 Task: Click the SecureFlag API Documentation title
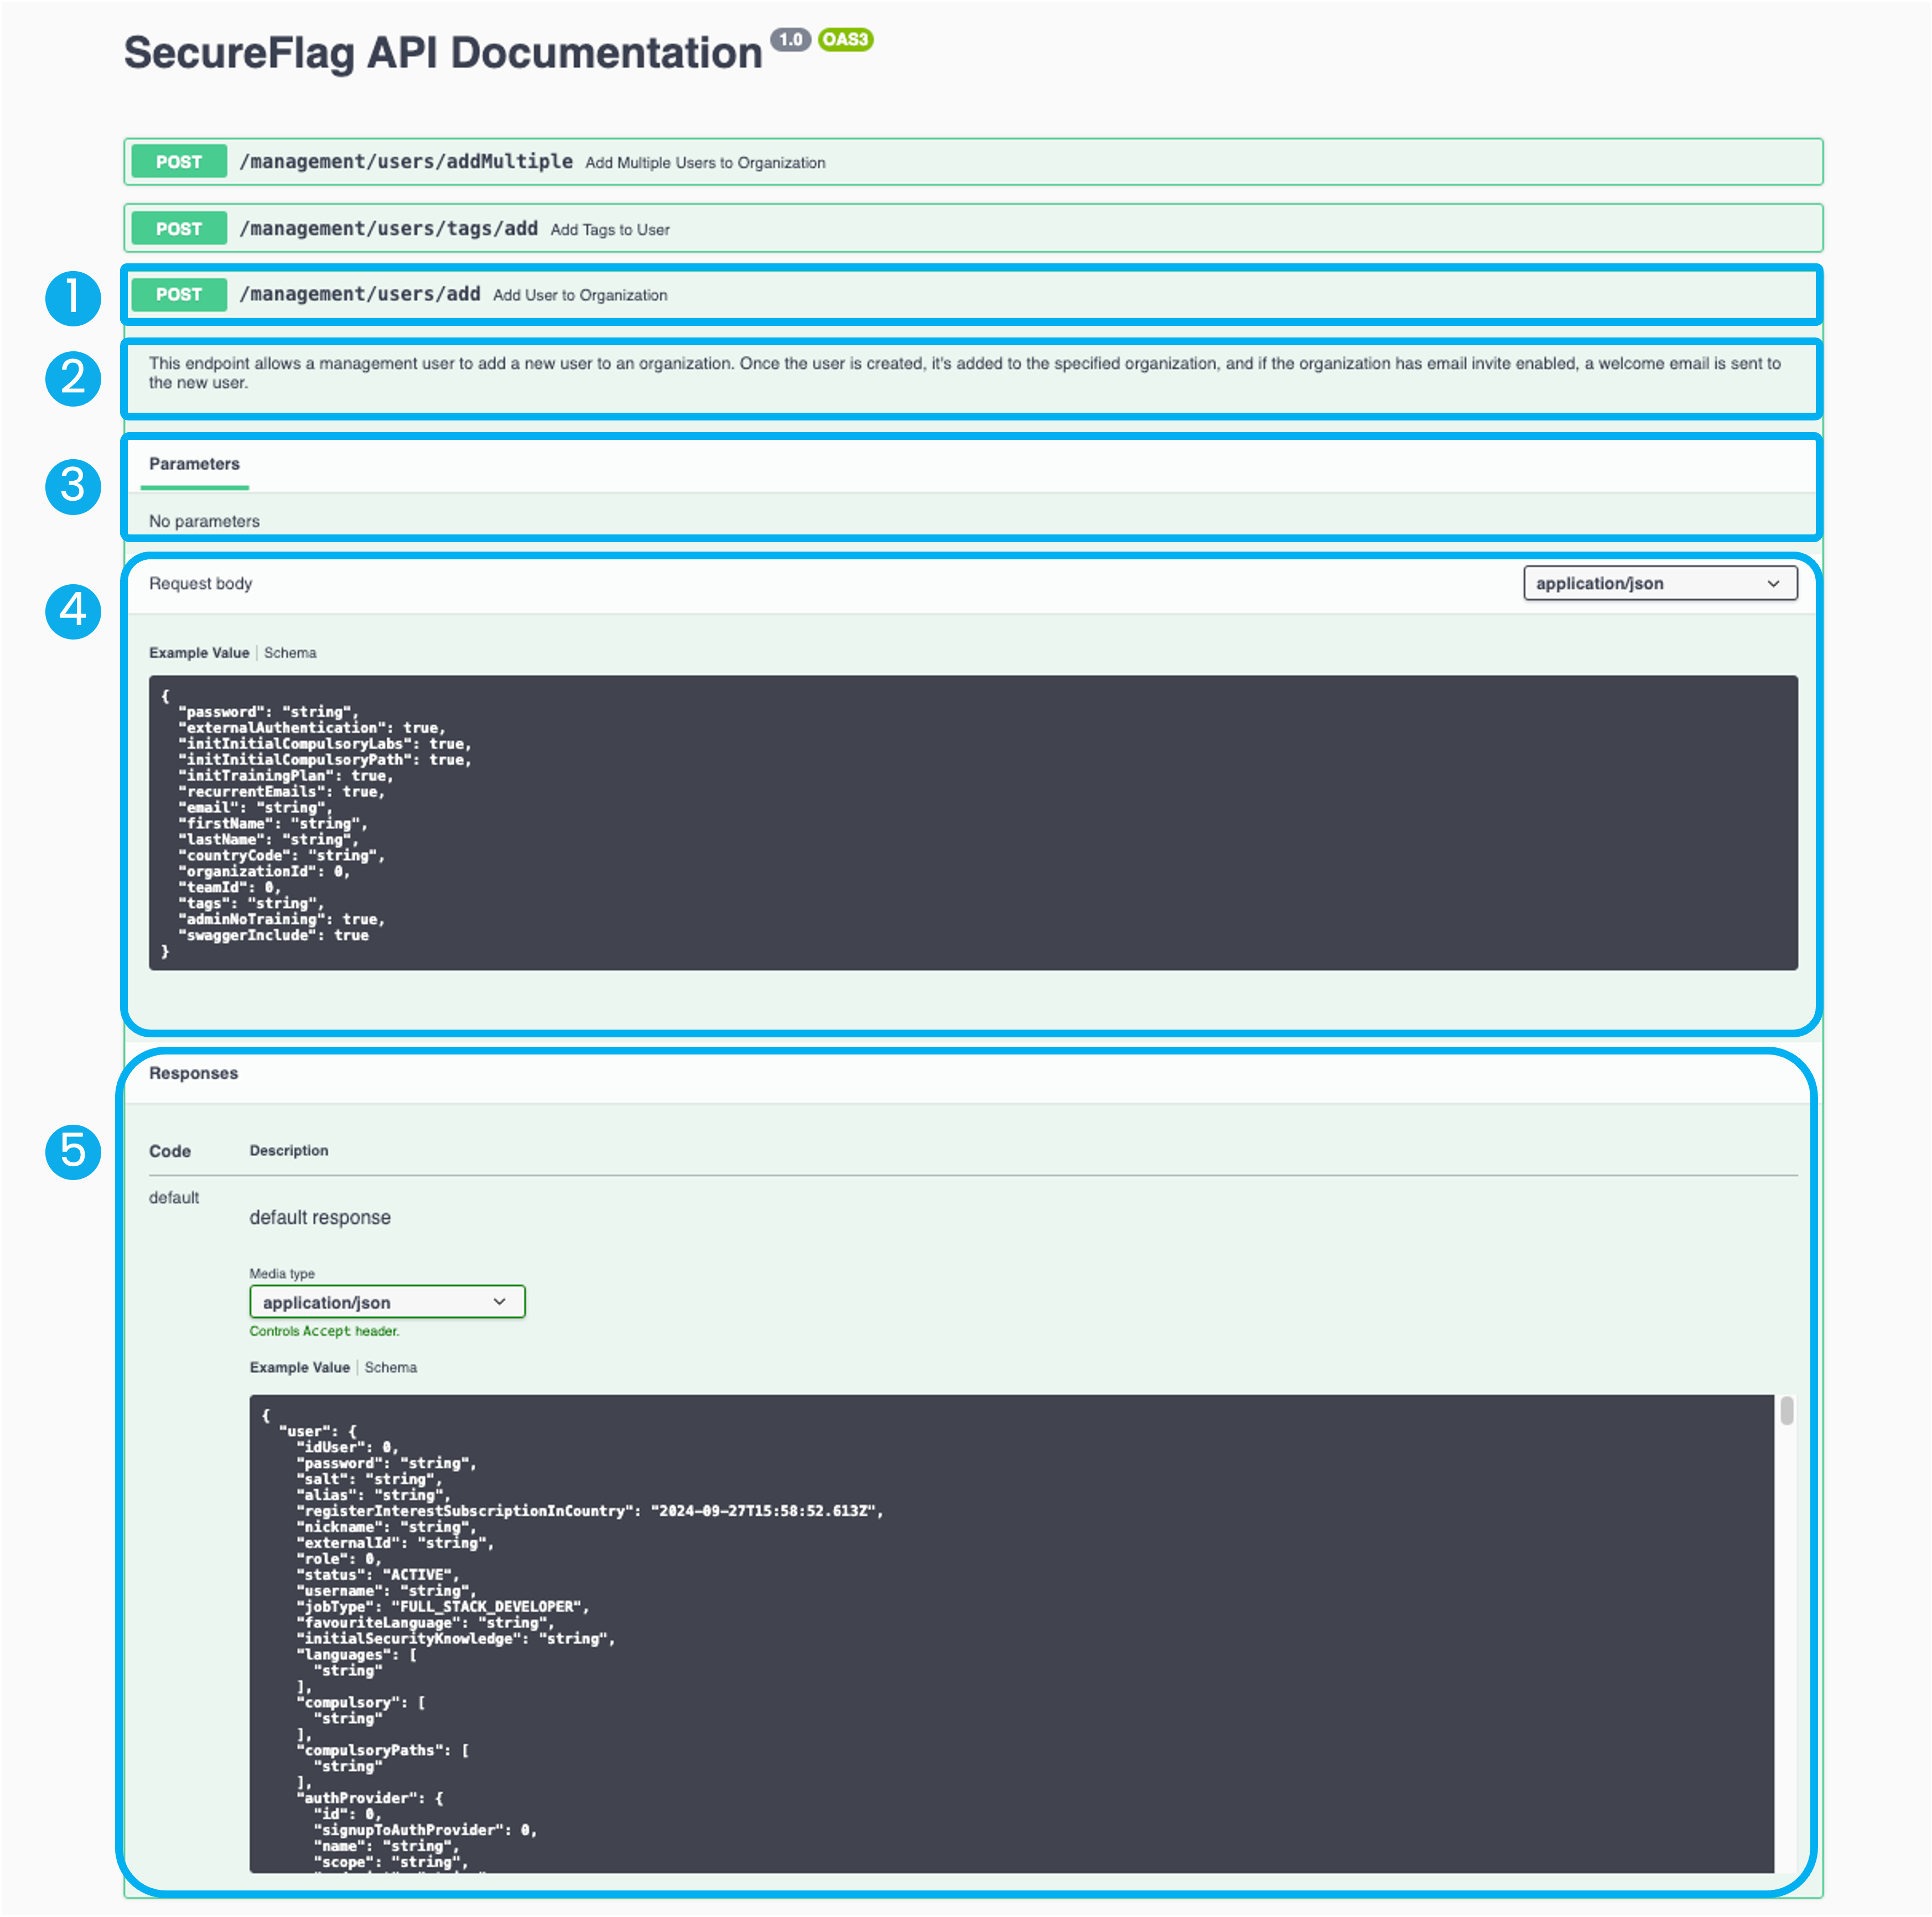(x=443, y=53)
